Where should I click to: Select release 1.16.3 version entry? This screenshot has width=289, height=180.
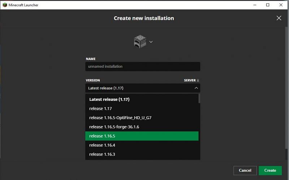click(142, 154)
